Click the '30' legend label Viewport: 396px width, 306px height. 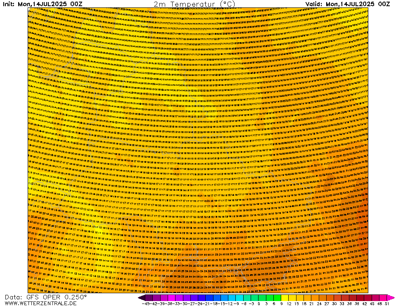[334, 304]
